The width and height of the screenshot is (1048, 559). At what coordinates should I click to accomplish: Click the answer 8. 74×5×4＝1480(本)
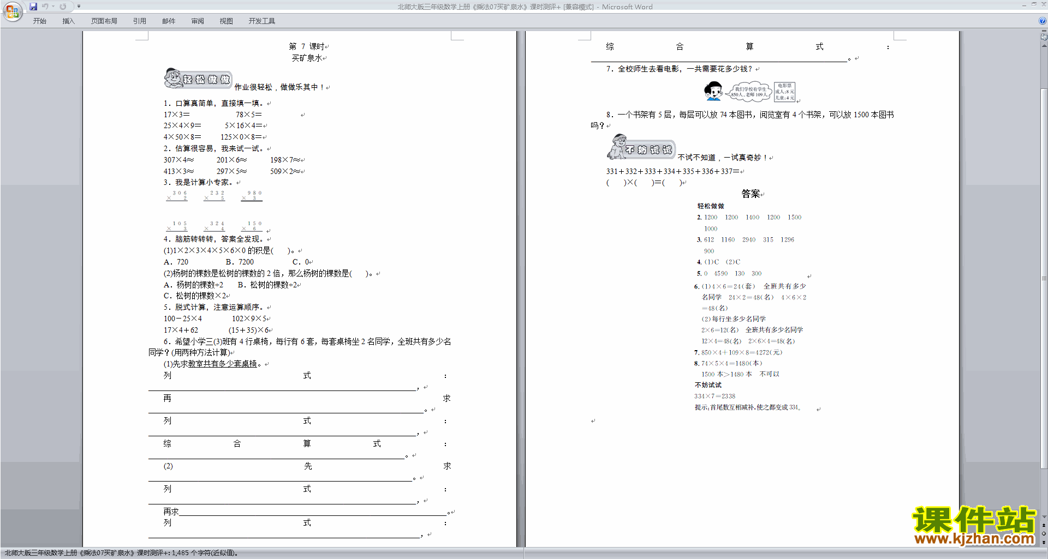[x=728, y=363]
